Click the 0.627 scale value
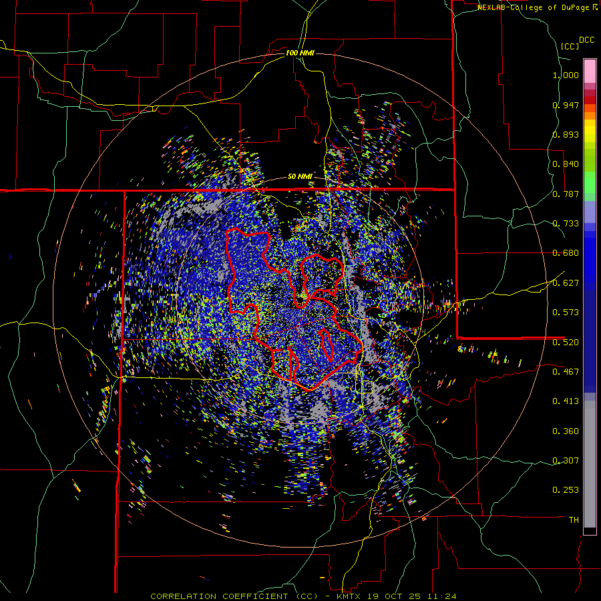The width and height of the screenshot is (601, 601). click(x=566, y=283)
